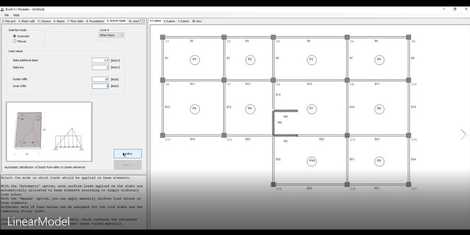Click slab marker P7 in the plan
This screenshot has height=235, width=470.
[312, 109]
